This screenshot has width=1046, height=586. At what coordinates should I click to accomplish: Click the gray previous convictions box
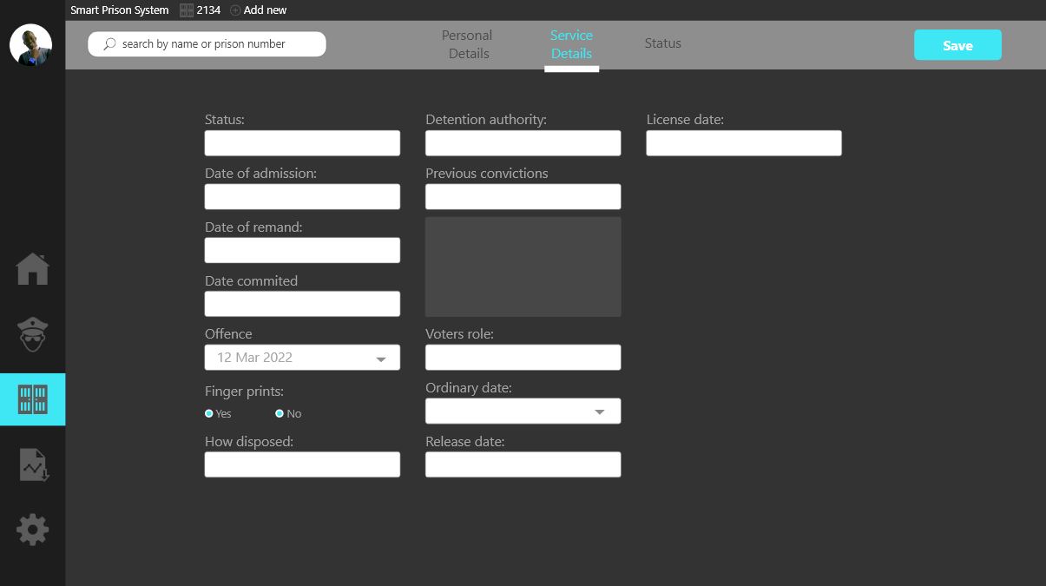(523, 267)
